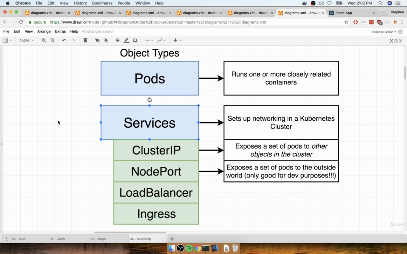The image size is (407, 254).
Task: Open the Stephen Grider account dropdown
Action: click(x=384, y=32)
